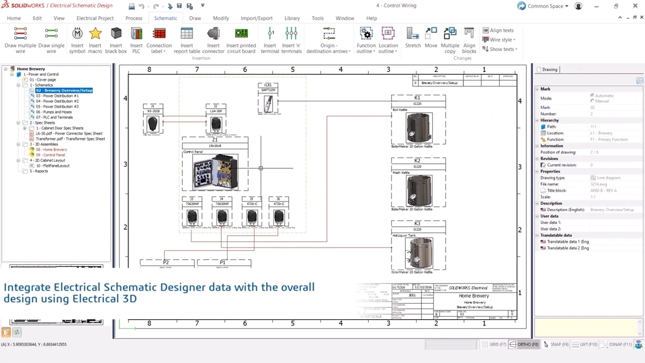Open the Help menu
The height and width of the screenshot is (363, 645).
tap(372, 18)
